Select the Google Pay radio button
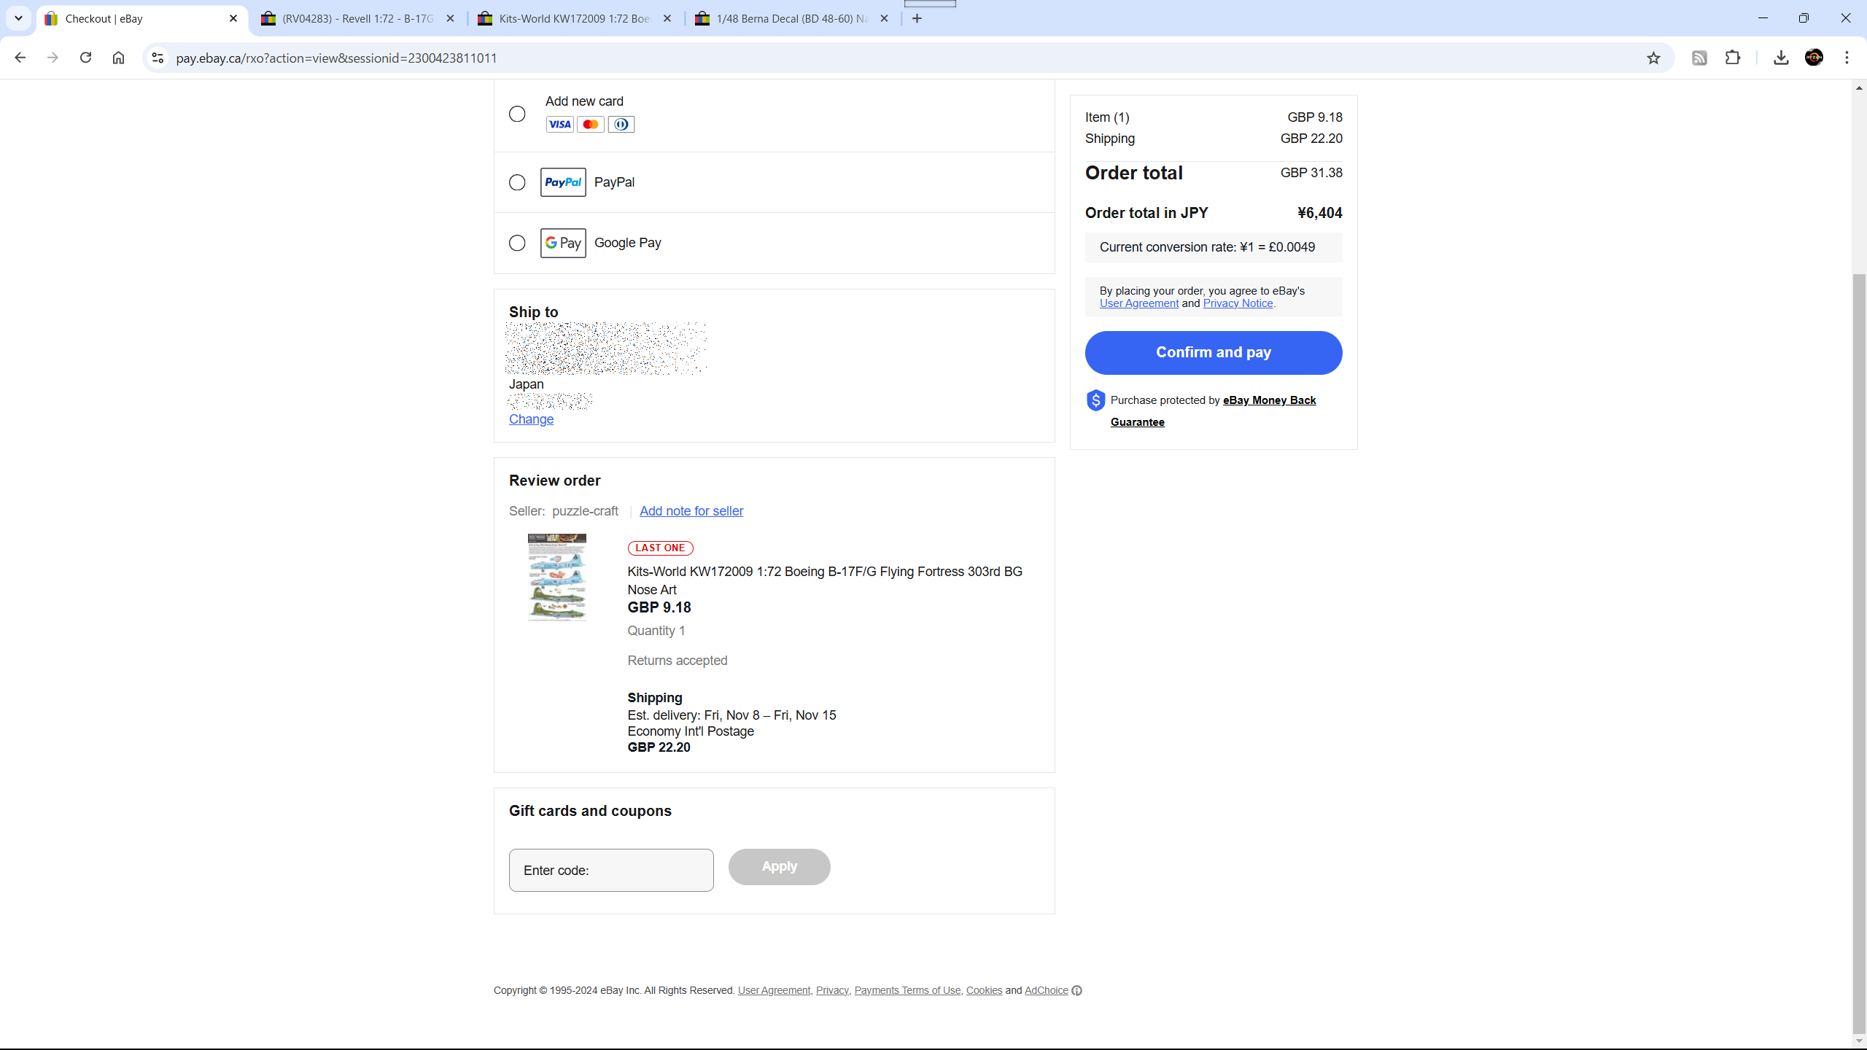Image resolution: width=1867 pixels, height=1050 pixels. 517,243
